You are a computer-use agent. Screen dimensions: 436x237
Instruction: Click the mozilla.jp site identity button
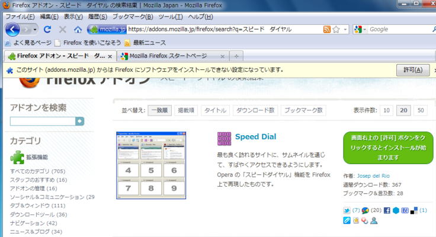pyautogui.click(x=107, y=29)
